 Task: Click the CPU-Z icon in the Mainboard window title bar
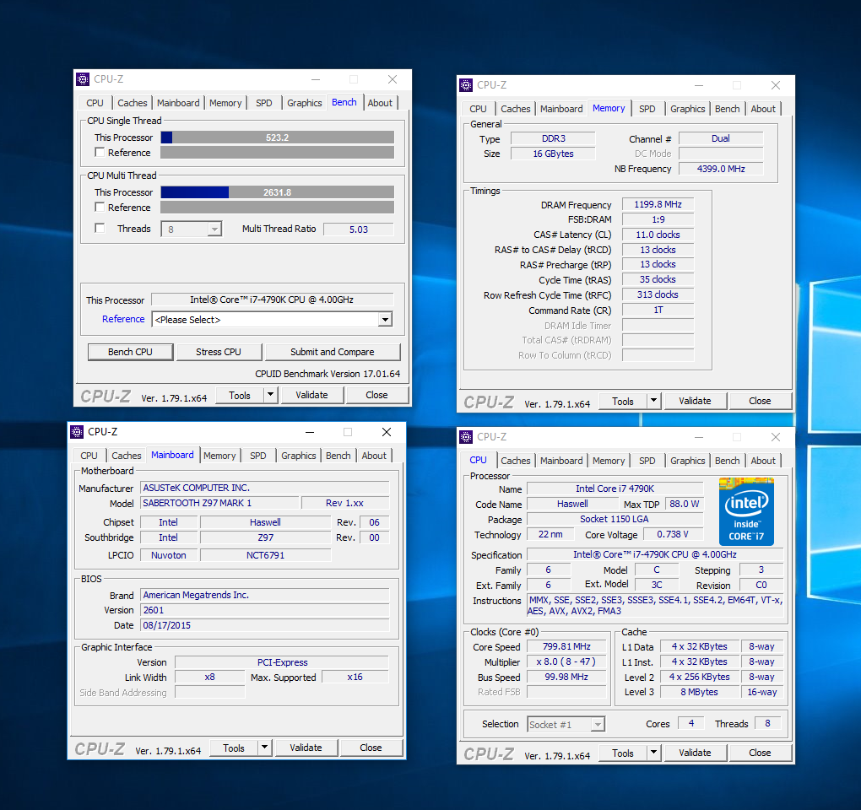coord(76,432)
